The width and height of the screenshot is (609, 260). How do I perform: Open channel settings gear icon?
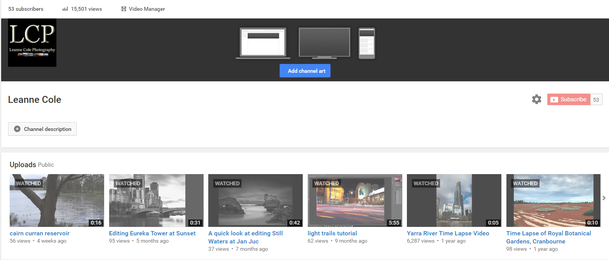click(x=536, y=99)
